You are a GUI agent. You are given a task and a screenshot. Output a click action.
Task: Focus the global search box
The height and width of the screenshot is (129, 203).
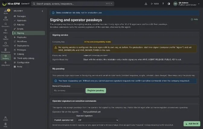click(x=72, y=4)
